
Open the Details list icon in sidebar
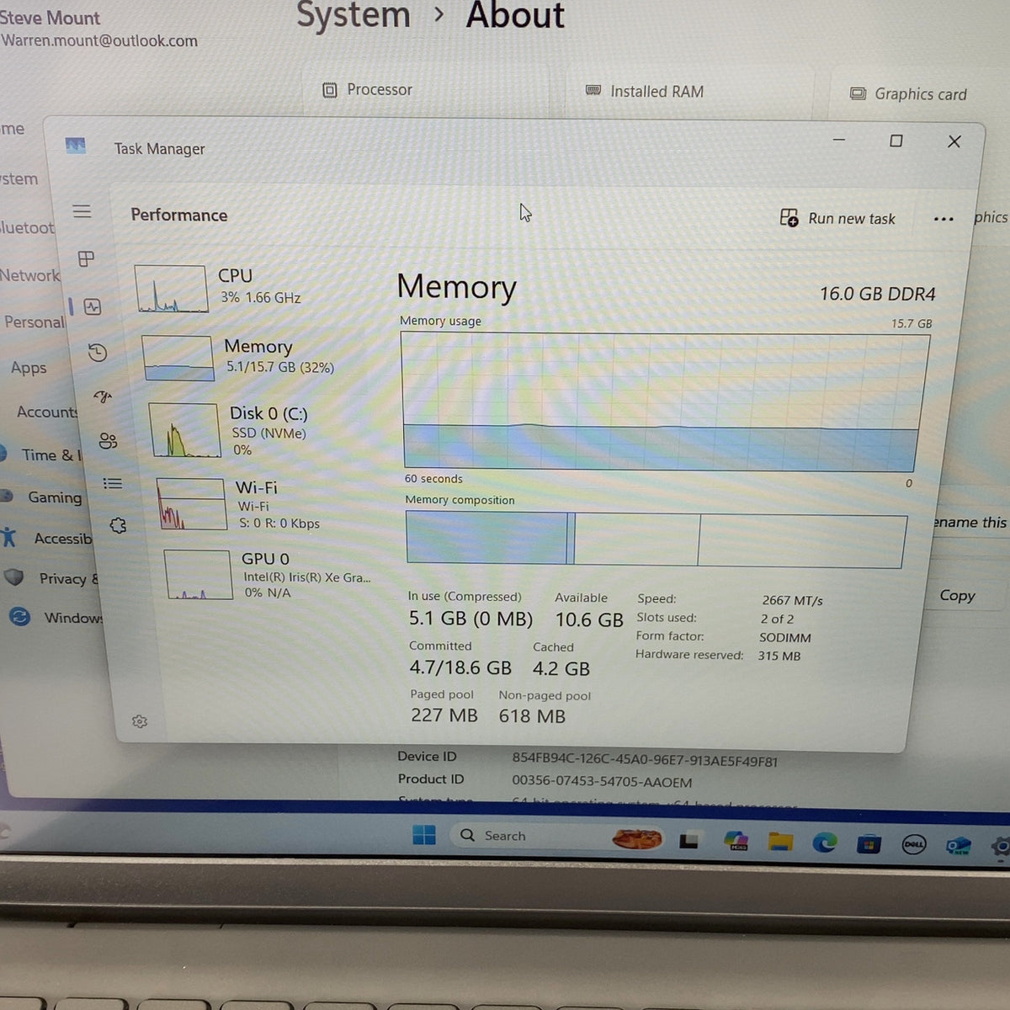[x=113, y=483]
